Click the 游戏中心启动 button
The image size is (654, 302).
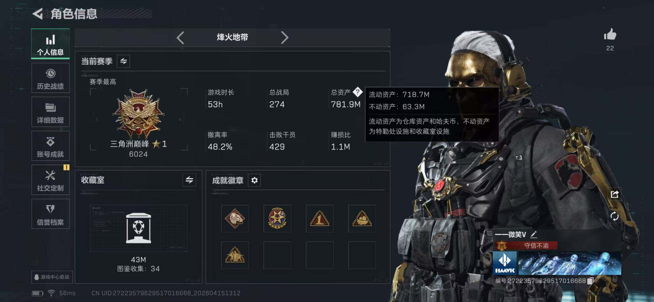click(x=52, y=277)
